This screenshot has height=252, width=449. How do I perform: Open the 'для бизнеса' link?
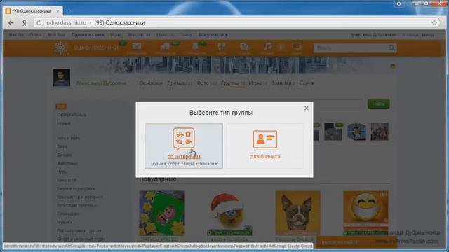tap(265, 157)
